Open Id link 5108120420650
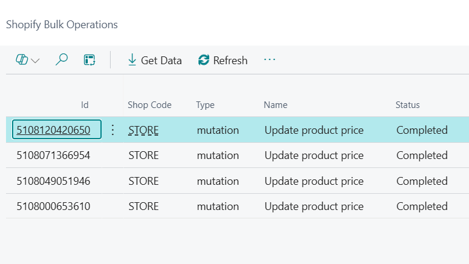 (x=54, y=130)
